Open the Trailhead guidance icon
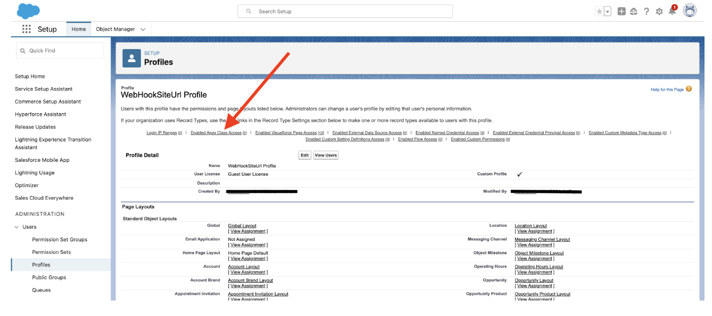The image size is (712, 316). click(634, 12)
